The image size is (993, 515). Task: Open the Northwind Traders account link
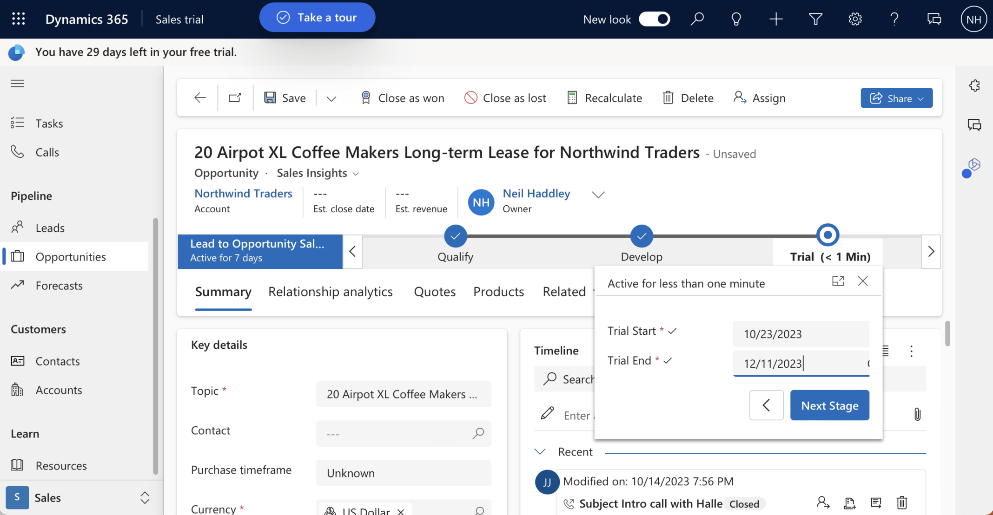tap(243, 194)
